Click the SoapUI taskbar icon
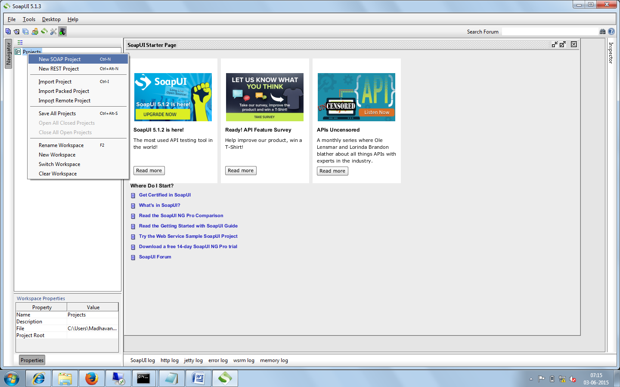 (225, 378)
